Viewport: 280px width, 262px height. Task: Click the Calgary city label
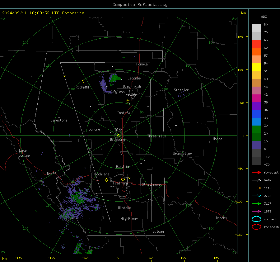121,183
